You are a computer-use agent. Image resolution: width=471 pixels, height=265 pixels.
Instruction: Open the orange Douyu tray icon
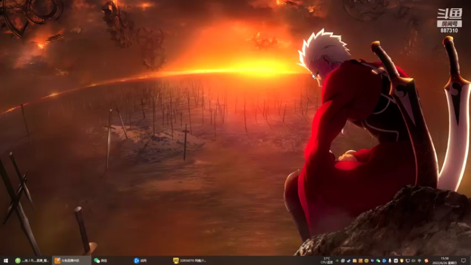point(360,260)
